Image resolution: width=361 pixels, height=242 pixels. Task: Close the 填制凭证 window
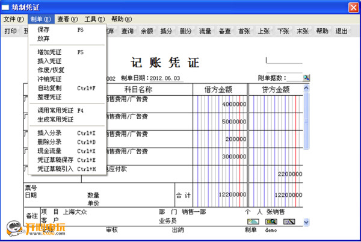tap(353, 7)
